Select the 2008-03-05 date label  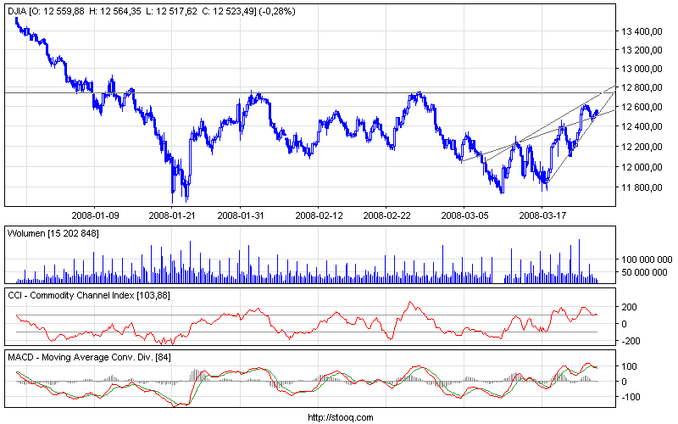pos(464,215)
